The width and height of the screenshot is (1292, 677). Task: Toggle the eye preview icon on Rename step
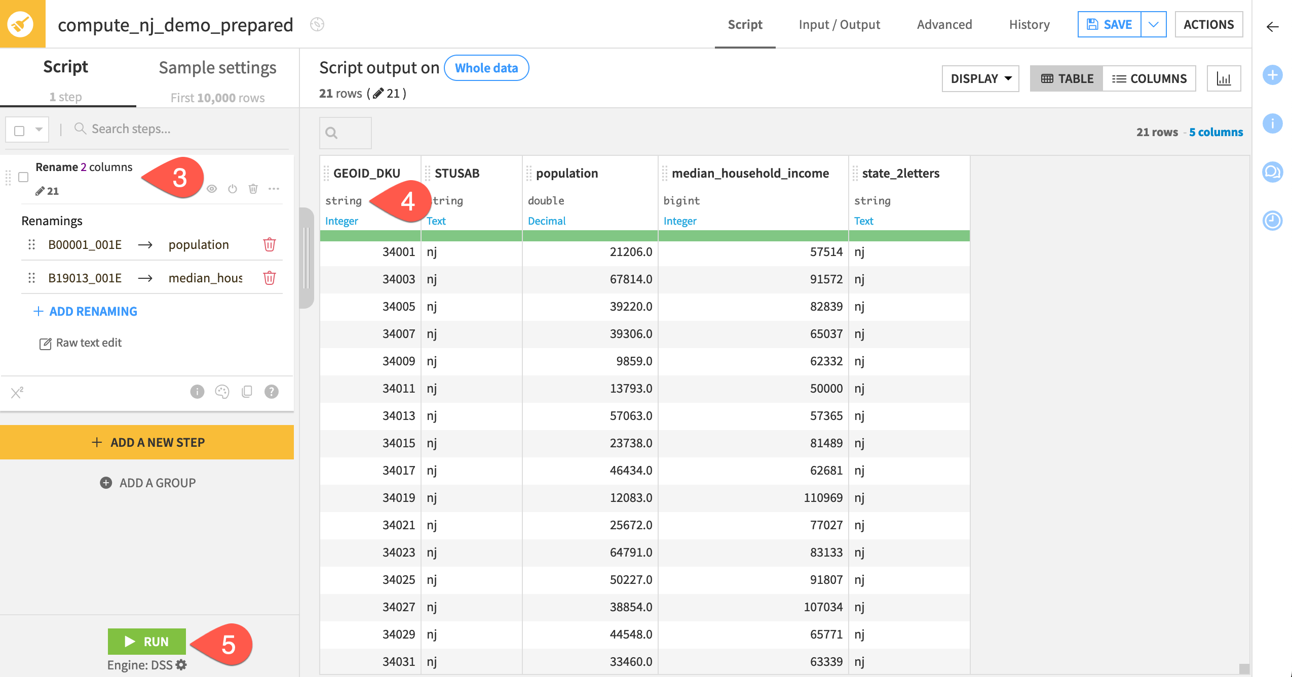(212, 189)
